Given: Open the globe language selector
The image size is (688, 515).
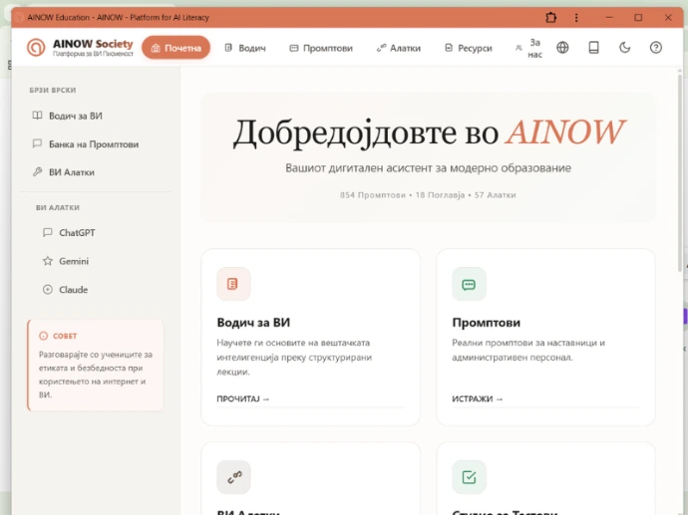Looking at the screenshot, I should (562, 48).
